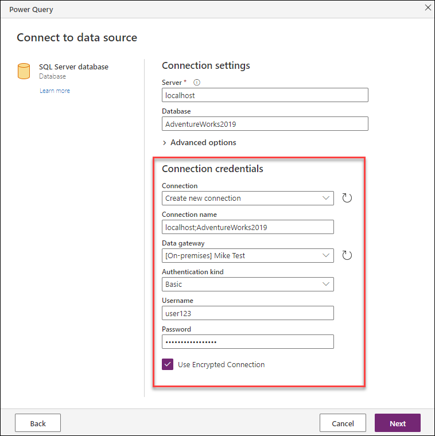The height and width of the screenshot is (436, 435).
Task: Click the Connection credentials heading
Action: [212, 169]
